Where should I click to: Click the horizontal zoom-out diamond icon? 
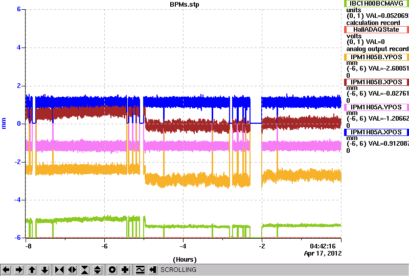click(x=72, y=270)
